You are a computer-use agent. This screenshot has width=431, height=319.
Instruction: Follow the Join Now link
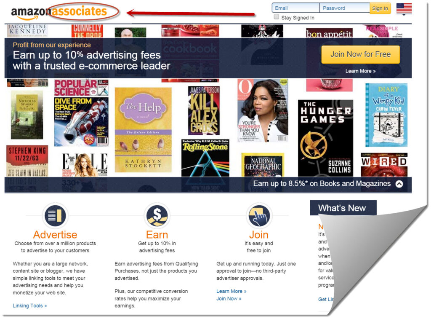(x=229, y=299)
